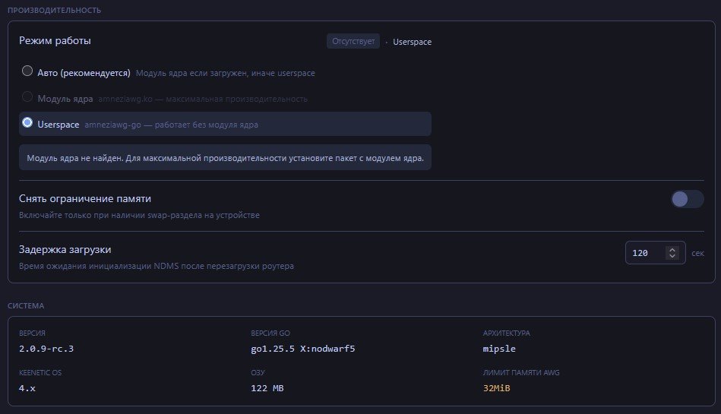Click the architecture value mipsle
721x414 pixels.
pyautogui.click(x=498, y=349)
